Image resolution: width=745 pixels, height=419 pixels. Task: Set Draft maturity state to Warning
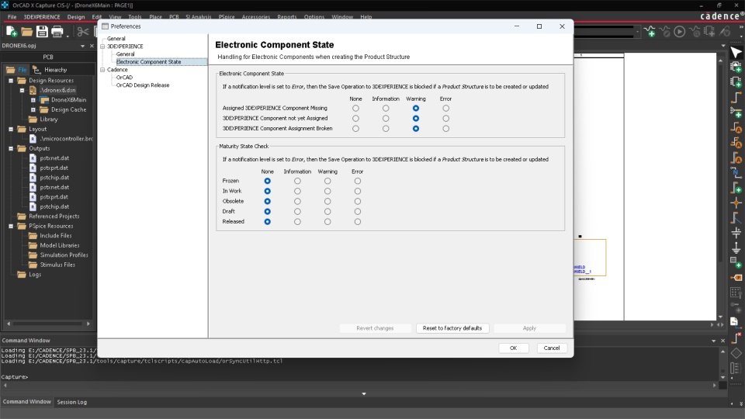tap(327, 211)
